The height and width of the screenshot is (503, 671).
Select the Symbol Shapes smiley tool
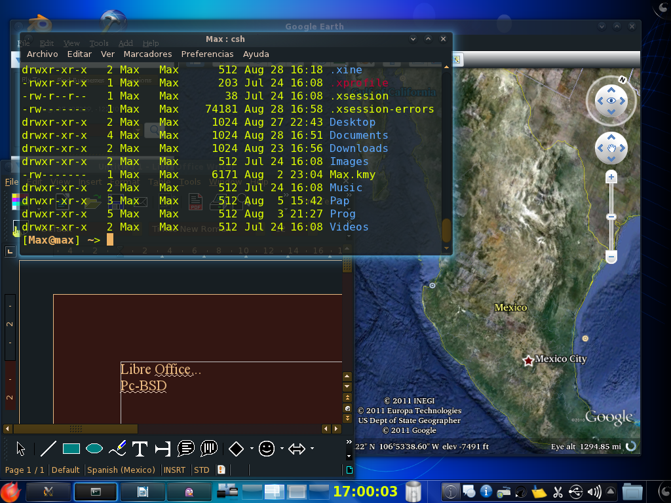(266, 449)
